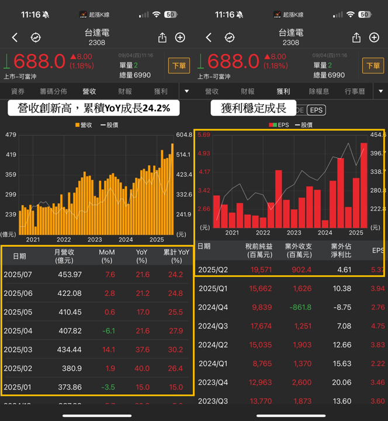Viewport: 388px width, 421px height.
Task: Open chart analysis icon in left screen
Action: (36, 37)
